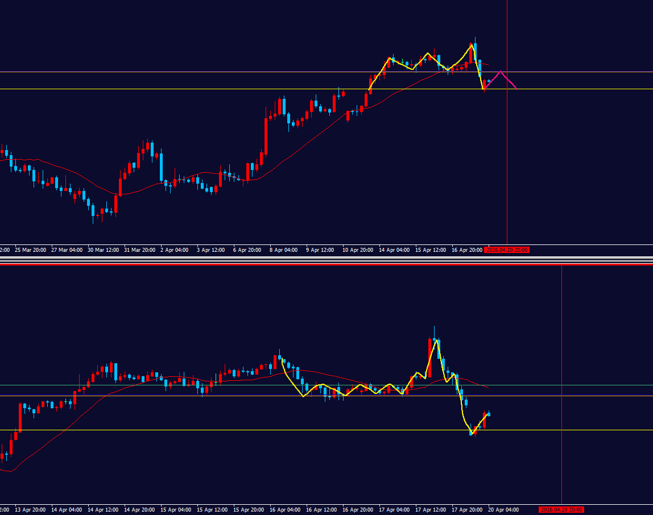Click the divider between the two charts
653x515 pixels.
tap(326, 261)
